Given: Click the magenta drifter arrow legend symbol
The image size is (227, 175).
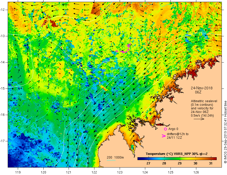Looking at the screenshot, I should [x=164, y=136].
